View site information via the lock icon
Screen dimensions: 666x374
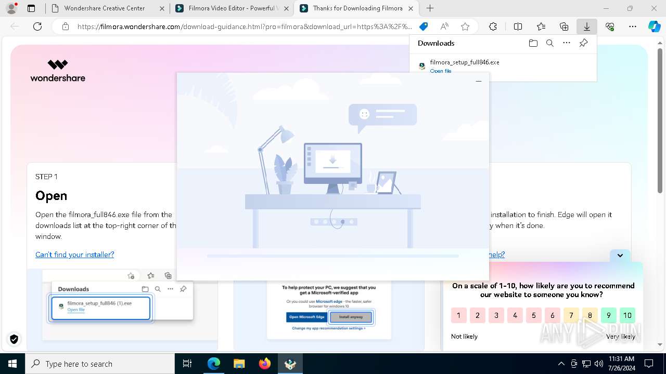click(x=66, y=26)
